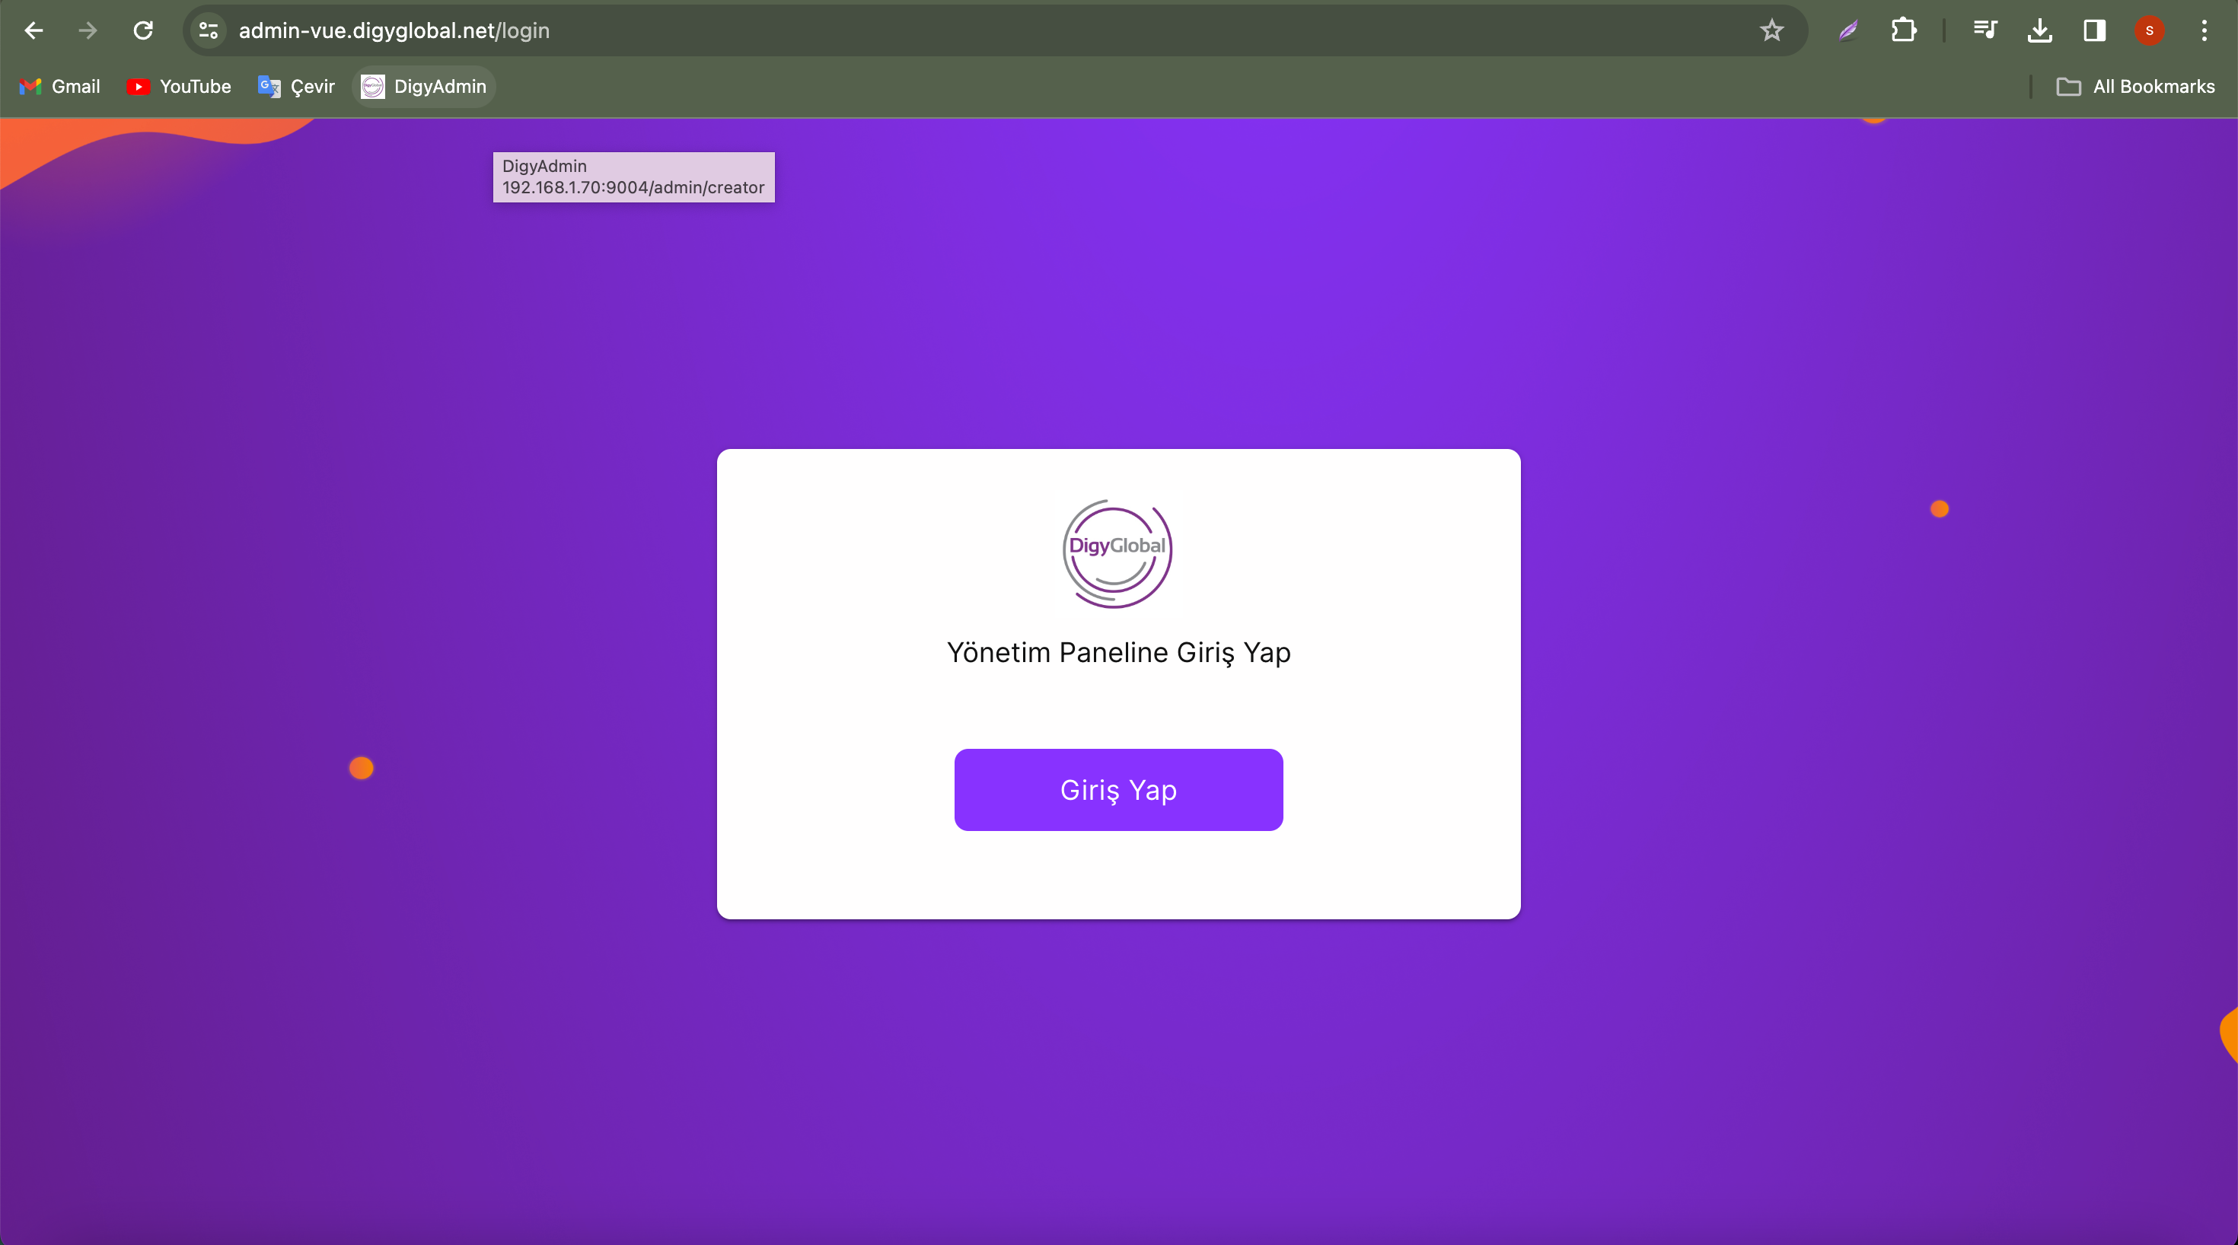2238x1245 pixels.
Task: Click the browser back arrow
Action: click(x=34, y=31)
